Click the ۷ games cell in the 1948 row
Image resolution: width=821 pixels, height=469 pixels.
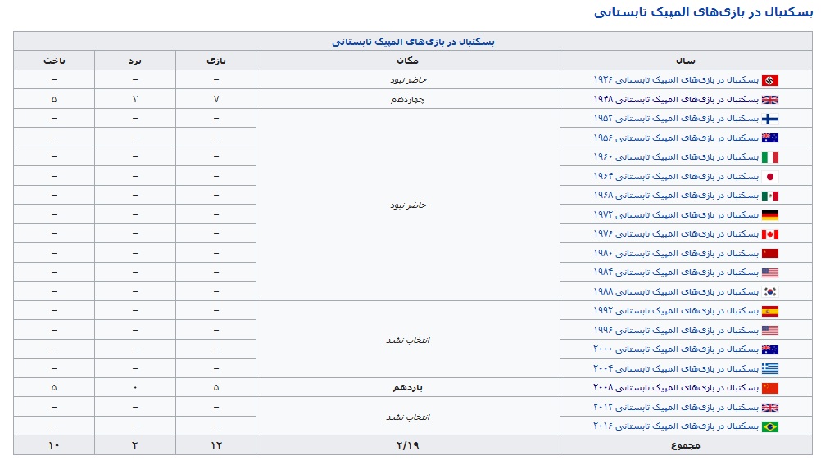coord(216,99)
